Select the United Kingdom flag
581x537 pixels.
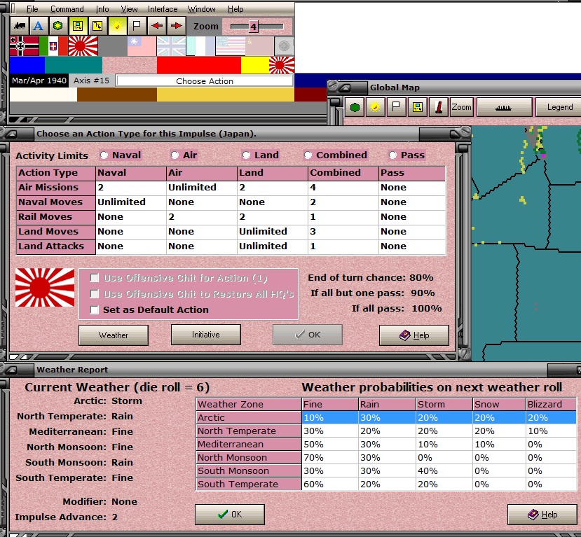pos(171,46)
